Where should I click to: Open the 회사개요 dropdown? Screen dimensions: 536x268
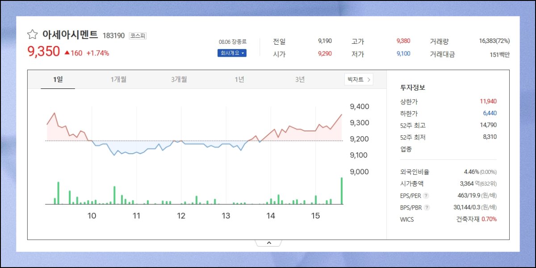(x=232, y=53)
